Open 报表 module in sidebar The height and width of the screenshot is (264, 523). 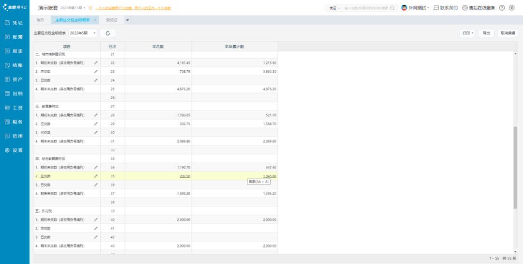pyautogui.click(x=15, y=51)
